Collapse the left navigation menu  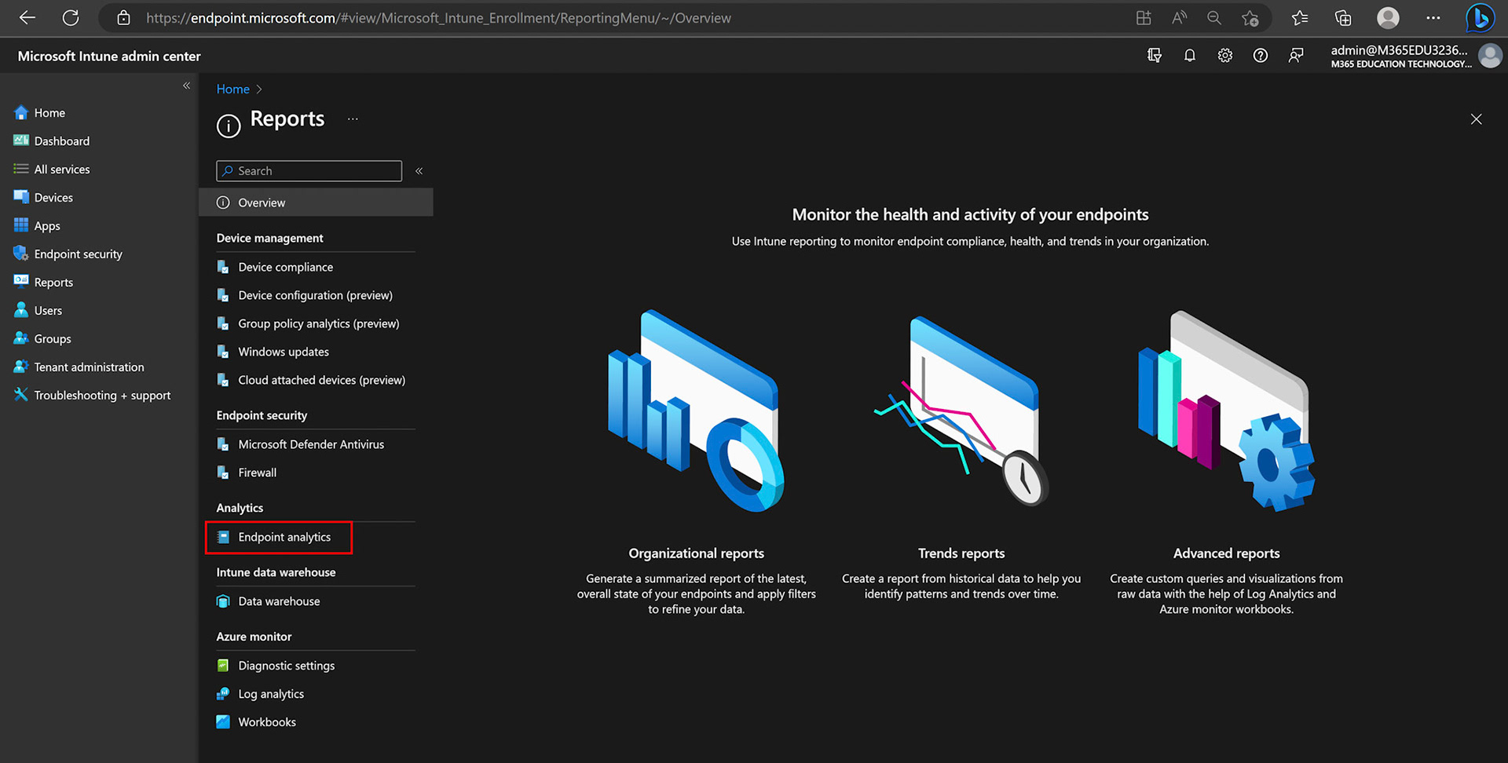[186, 86]
